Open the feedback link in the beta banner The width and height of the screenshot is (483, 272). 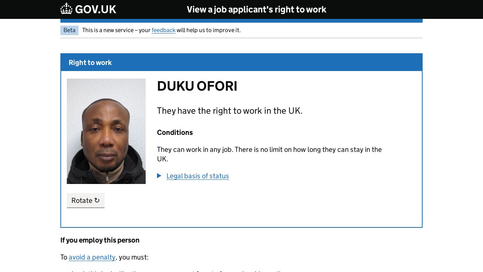[163, 30]
